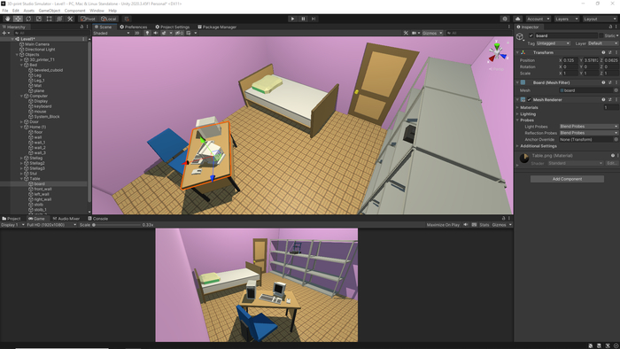Toggle grid snapping icon in toolbar
This screenshot has height=349, width=620.
[127, 19]
